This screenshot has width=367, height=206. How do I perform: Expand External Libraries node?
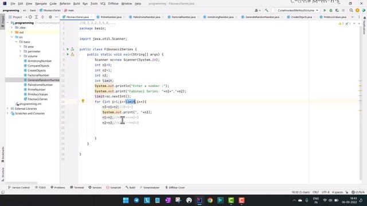pyautogui.click(x=7, y=109)
